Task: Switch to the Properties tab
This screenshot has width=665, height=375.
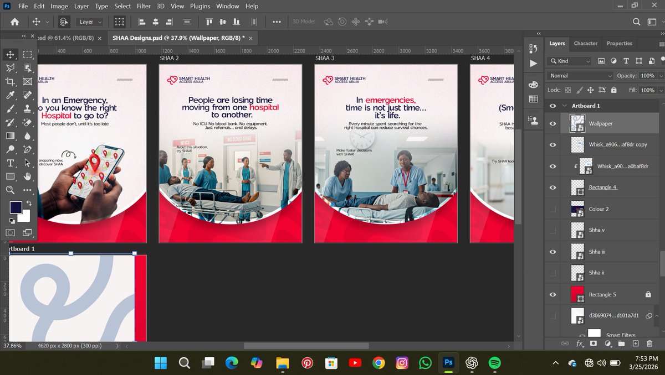Action: pyautogui.click(x=619, y=43)
